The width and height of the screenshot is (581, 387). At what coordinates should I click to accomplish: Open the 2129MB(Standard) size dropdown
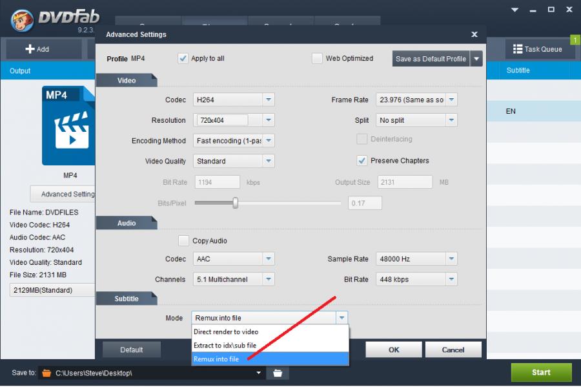point(52,290)
